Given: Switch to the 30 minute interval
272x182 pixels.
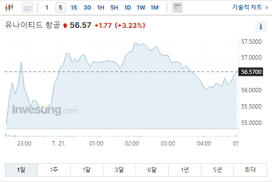Looking at the screenshot, I should (87, 8).
